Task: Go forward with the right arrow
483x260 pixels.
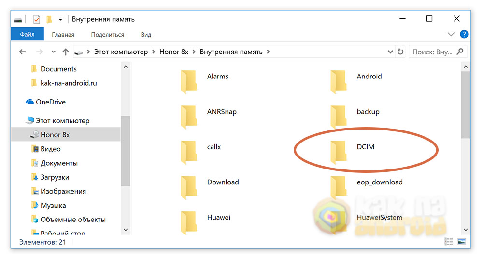Action: [x=39, y=52]
